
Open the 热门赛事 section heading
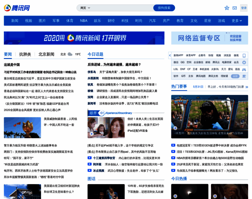(179, 87)
